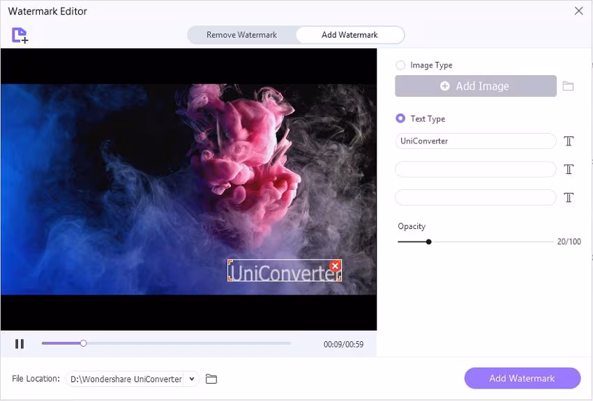Open image folder browse icon
Image resolution: width=593 pixels, height=401 pixels.
[x=568, y=86]
